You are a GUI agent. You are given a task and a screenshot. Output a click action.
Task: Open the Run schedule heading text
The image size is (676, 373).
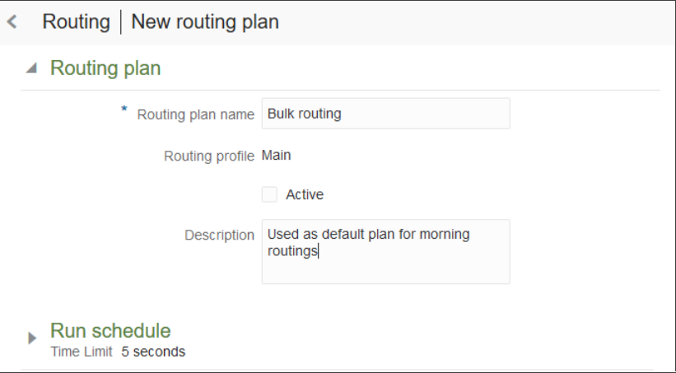tap(110, 330)
